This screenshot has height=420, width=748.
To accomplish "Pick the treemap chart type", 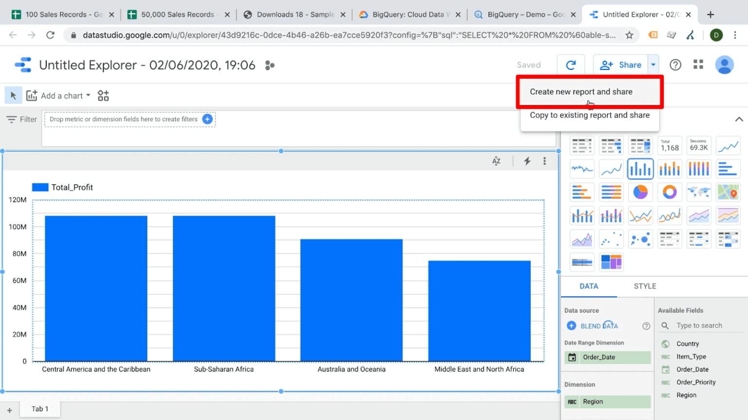I will click(x=611, y=262).
